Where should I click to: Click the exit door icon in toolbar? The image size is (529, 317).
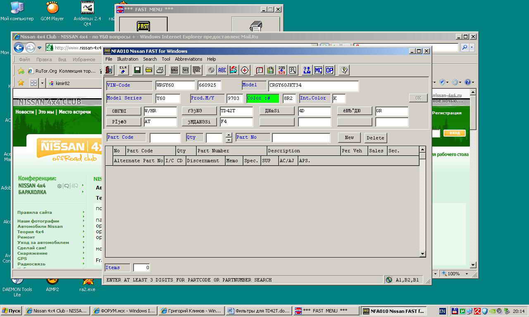[110, 70]
